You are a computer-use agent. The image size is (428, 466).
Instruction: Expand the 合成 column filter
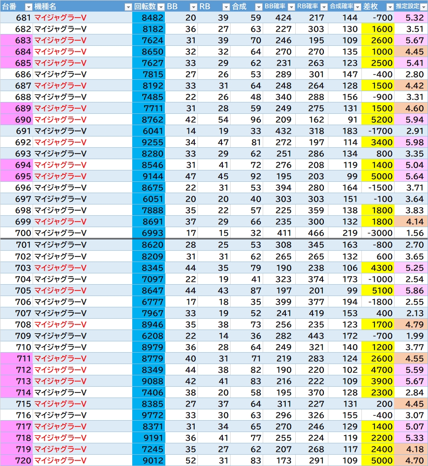pyautogui.click(x=258, y=7)
